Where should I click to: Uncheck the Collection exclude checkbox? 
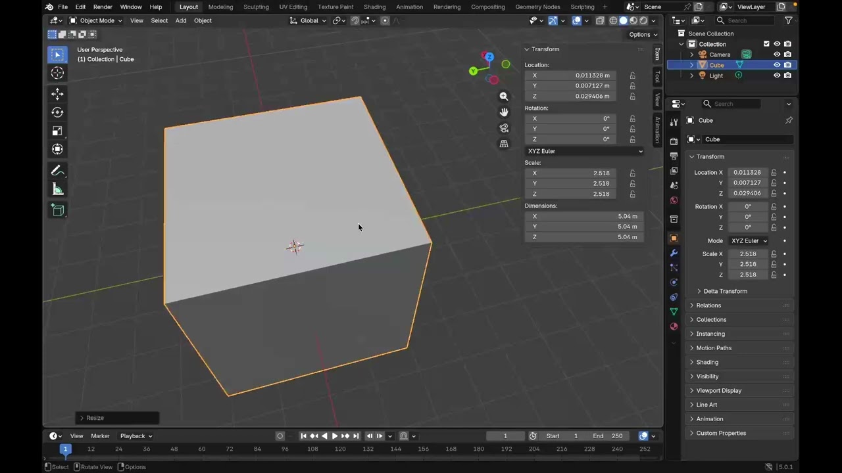pyautogui.click(x=766, y=44)
